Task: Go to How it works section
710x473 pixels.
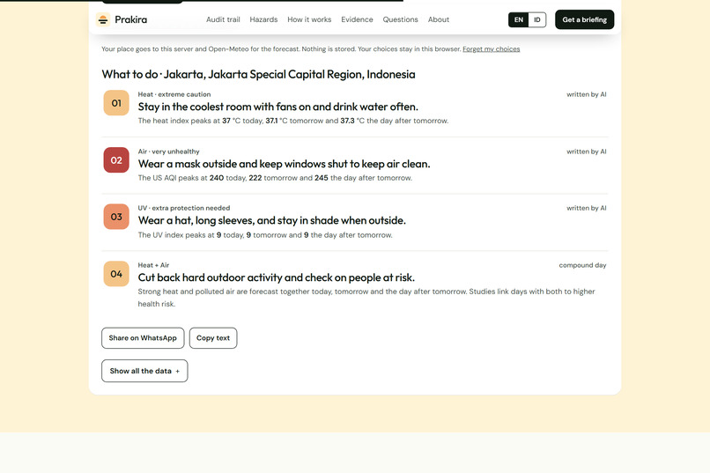Action: tap(309, 19)
